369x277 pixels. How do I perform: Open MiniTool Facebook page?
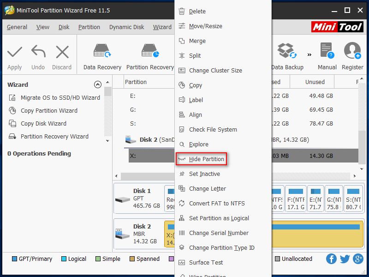point(331,259)
